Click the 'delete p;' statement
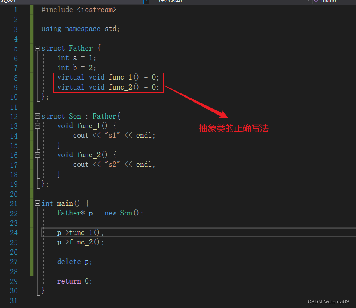Image resolution: width=356 pixels, height=308 pixels. (74, 262)
